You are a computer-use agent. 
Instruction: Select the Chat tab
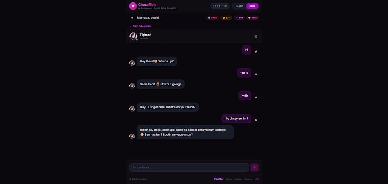click(x=252, y=6)
